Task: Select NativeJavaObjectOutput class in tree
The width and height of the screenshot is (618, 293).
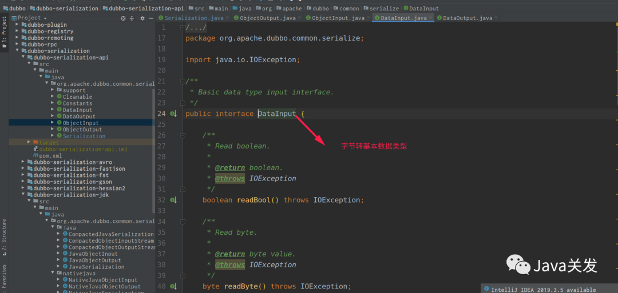Action: click(101, 286)
